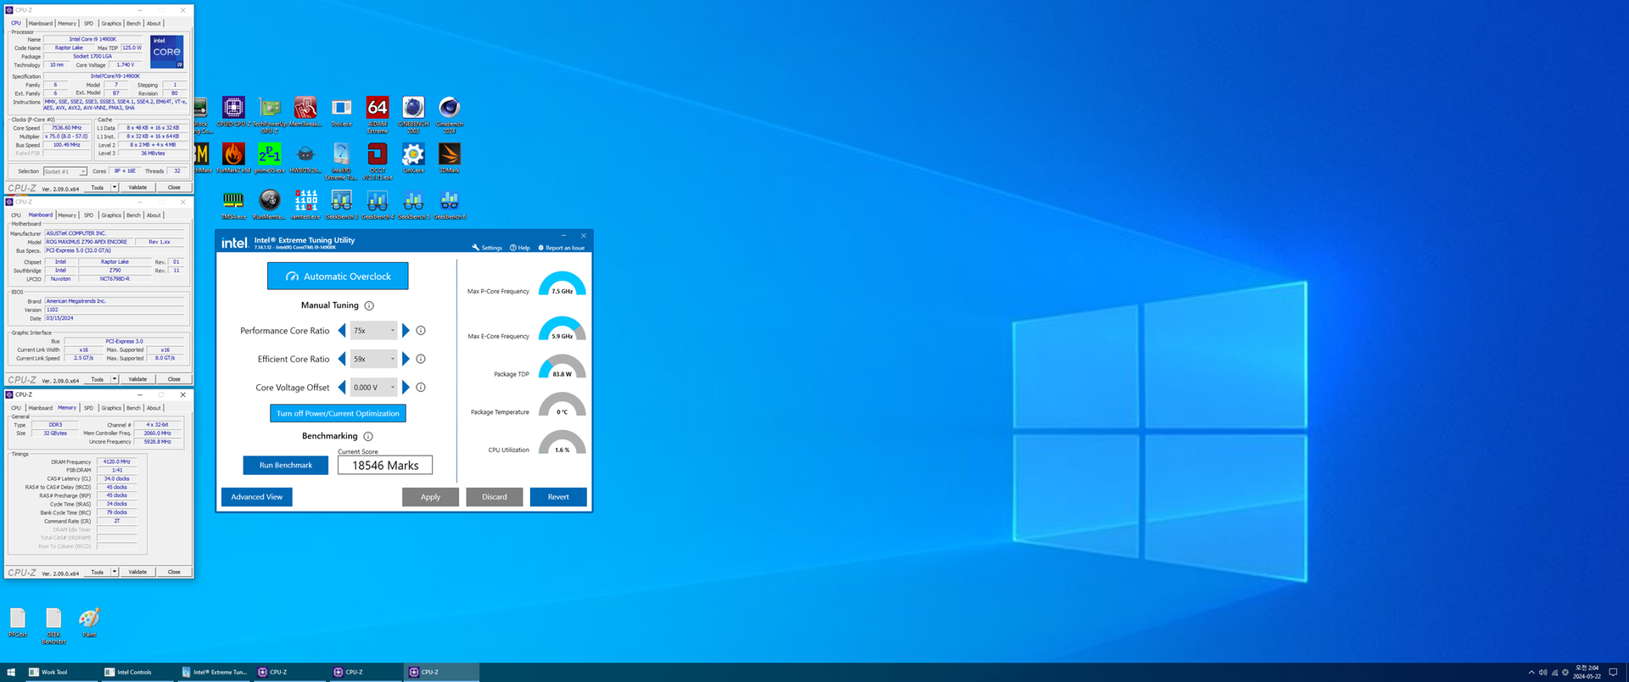Turn off Power/Current Optimization

338,413
